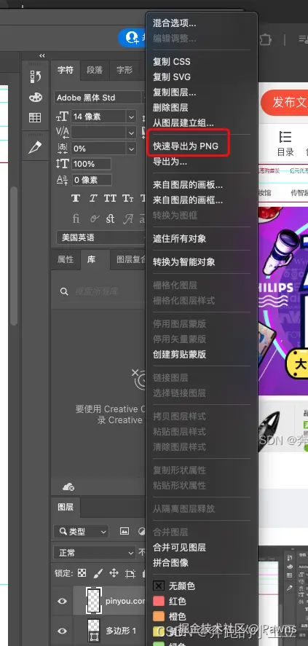Click the pinyou.com layer thumbnail
The width and height of the screenshot is (308, 646).
point(94,601)
